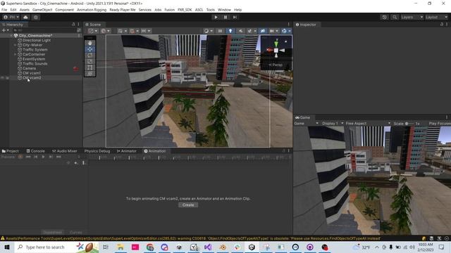Toggle scene lighting lightbulb icon
This screenshot has width=451, height=253.
[x=230, y=31]
